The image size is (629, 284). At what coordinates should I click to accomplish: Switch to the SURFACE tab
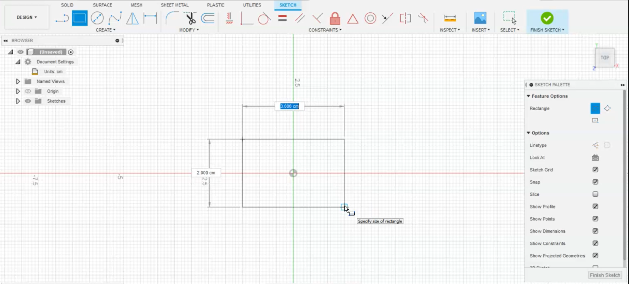click(102, 5)
